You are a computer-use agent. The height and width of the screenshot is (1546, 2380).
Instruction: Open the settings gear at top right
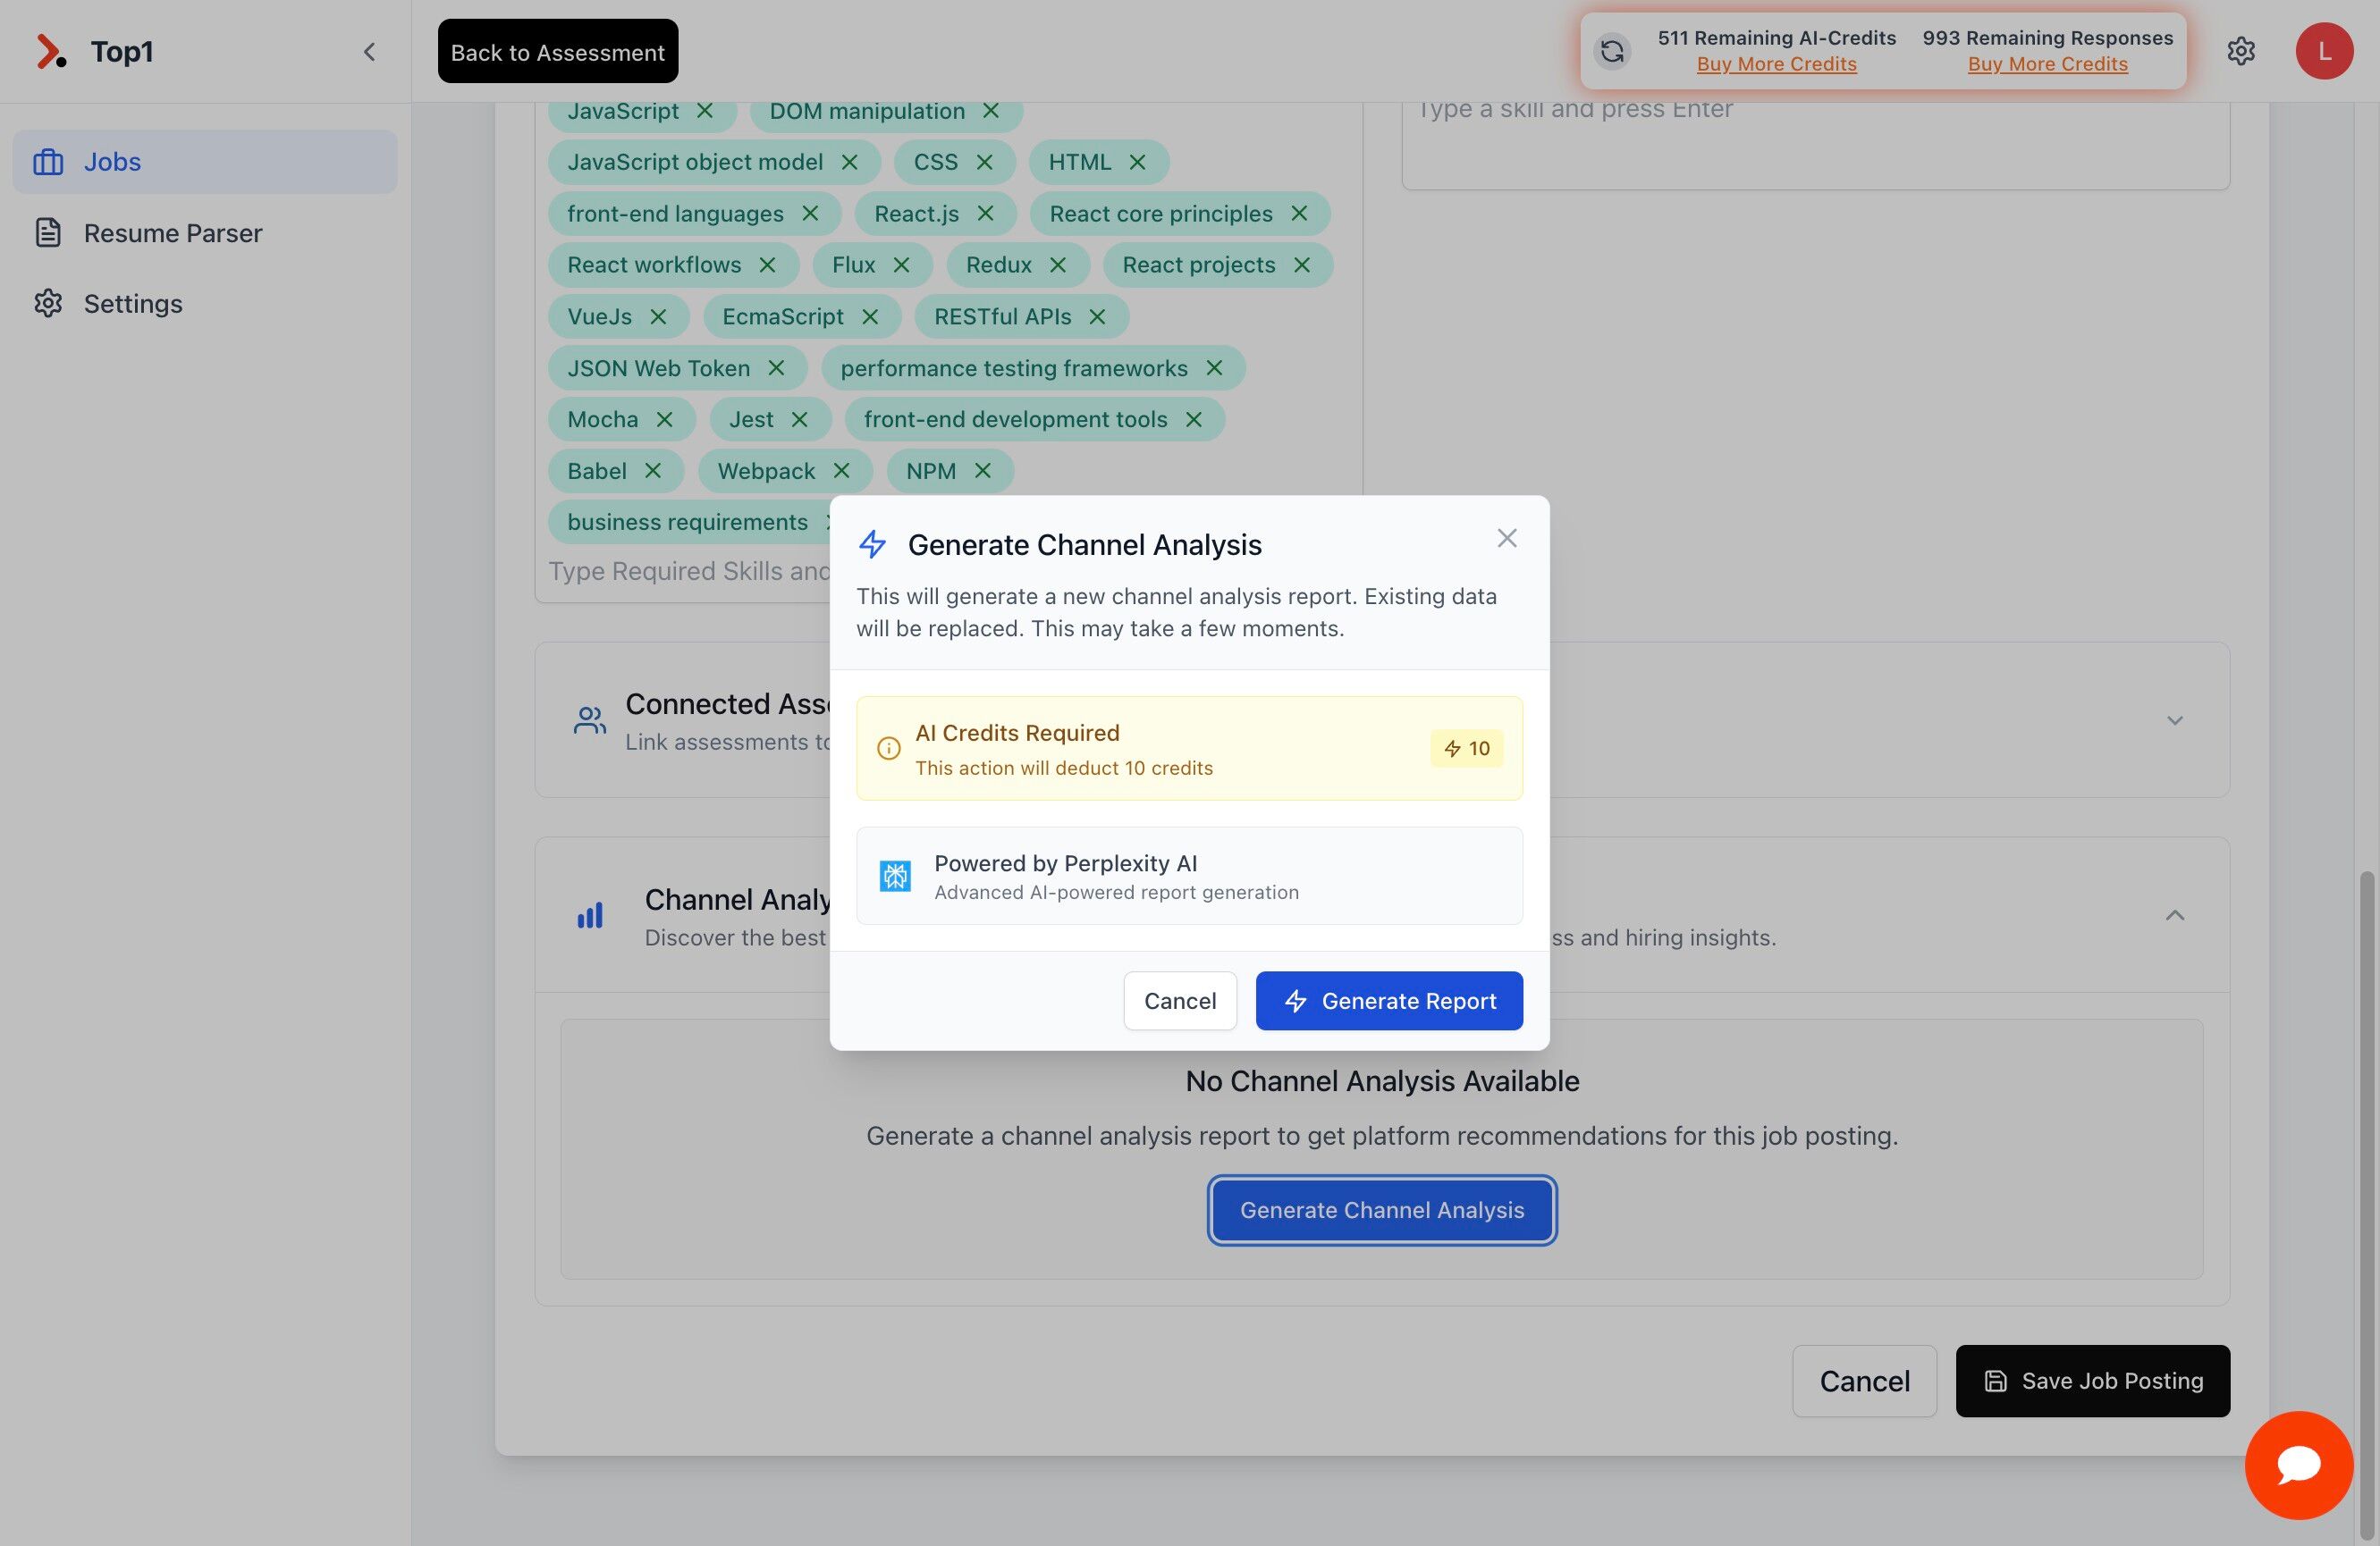tap(2241, 51)
